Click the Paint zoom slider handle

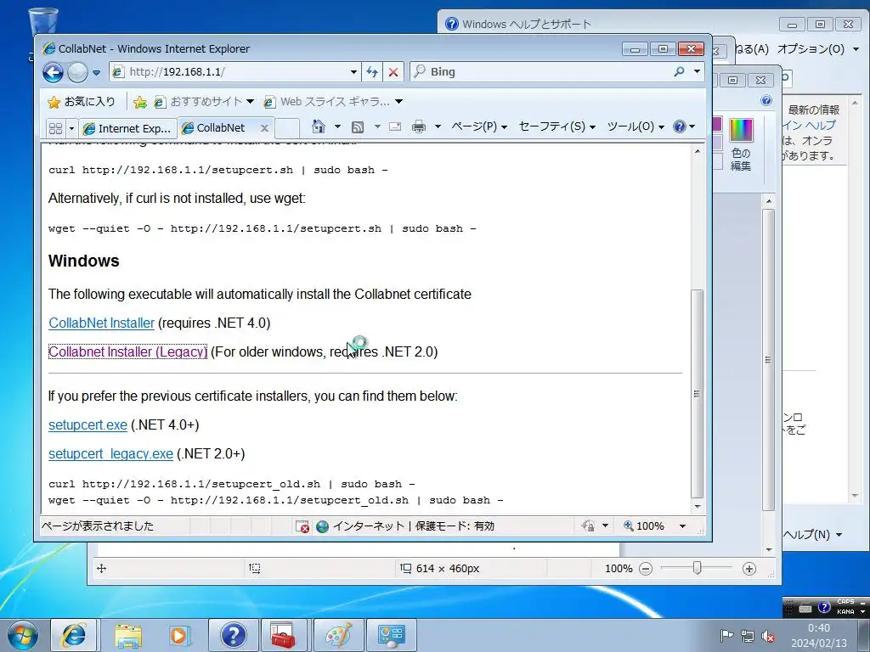tap(698, 568)
